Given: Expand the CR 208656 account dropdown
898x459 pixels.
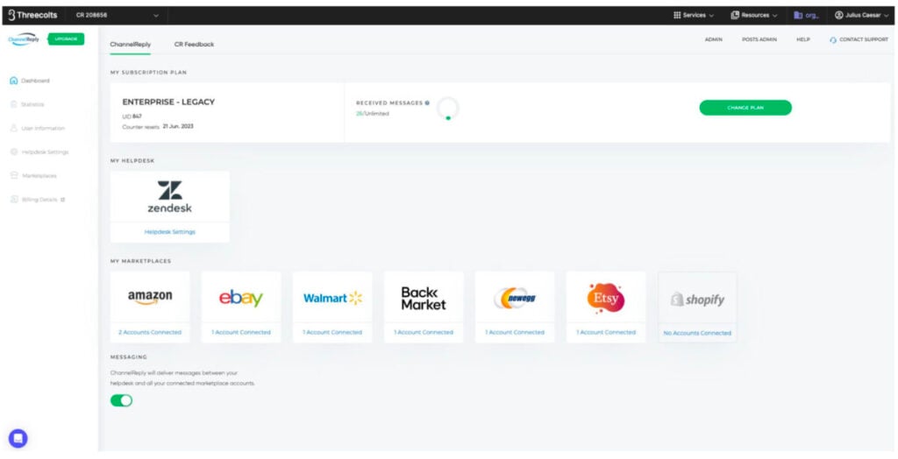Looking at the screenshot, I should pyautogui.click(x=118, y=16).
